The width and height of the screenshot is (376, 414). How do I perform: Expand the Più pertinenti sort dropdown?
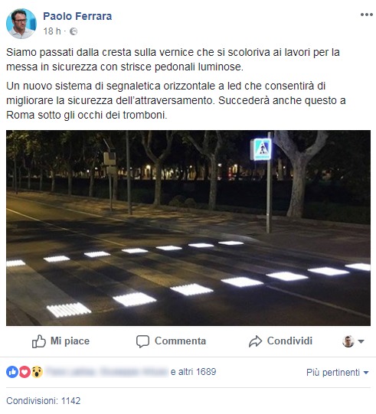tap(338, 373)
